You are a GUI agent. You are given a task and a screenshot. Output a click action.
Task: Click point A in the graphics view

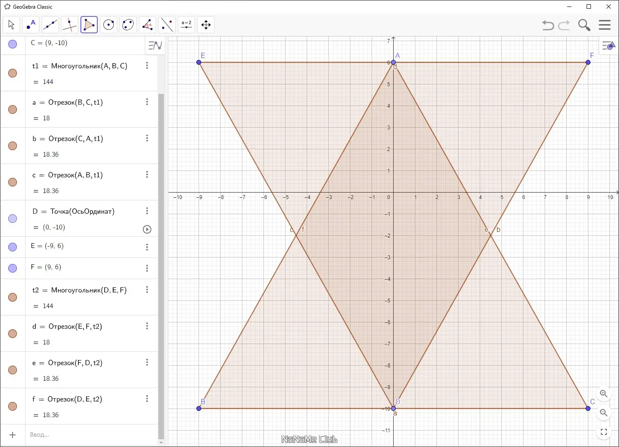pos(393,62)
